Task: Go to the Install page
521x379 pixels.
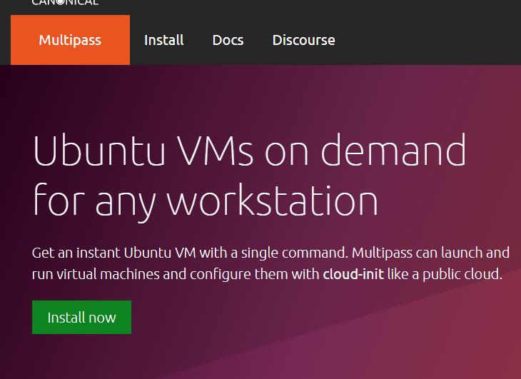Action: (x=164, y=40)
